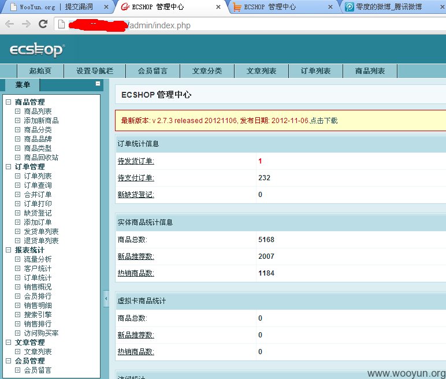Switch to the WooYun.org 提交漏洞 tab
This screenshot has height=379, width=446.
(x=56, y=7)
